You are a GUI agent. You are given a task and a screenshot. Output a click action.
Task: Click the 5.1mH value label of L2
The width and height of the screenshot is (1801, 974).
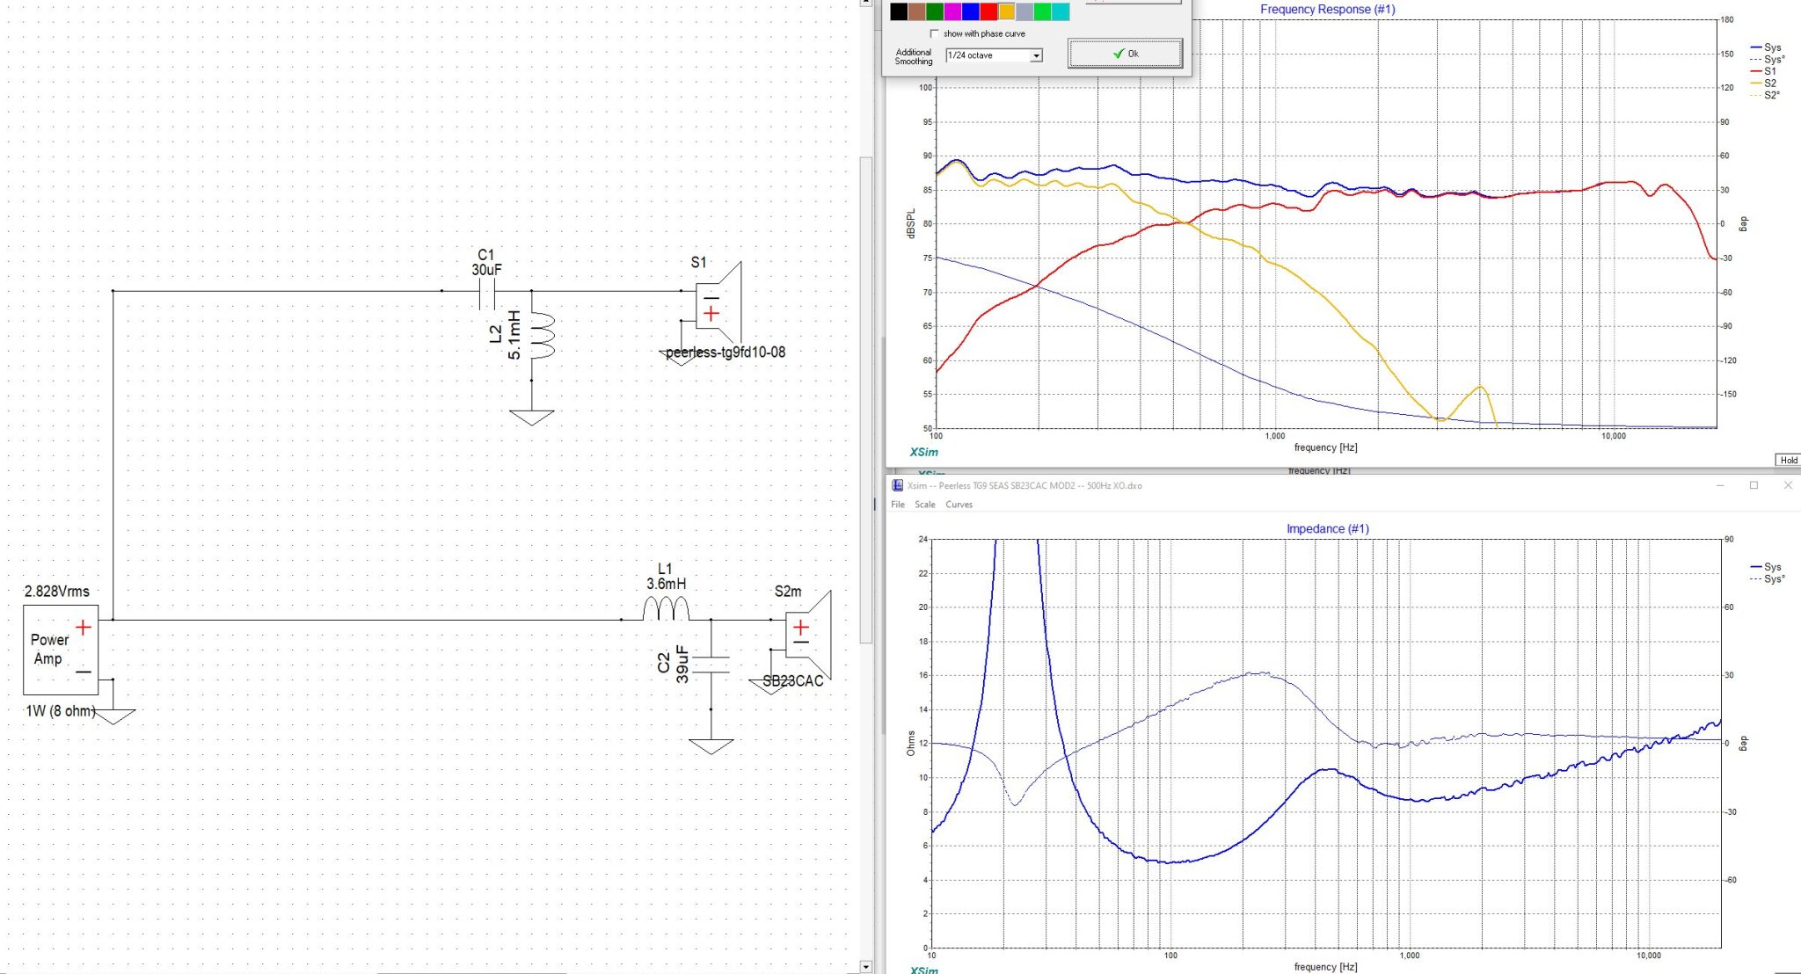(x=514, y=335)
